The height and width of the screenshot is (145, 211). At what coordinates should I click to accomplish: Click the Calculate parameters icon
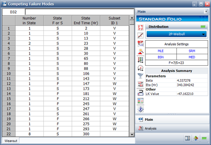[140, 27]
